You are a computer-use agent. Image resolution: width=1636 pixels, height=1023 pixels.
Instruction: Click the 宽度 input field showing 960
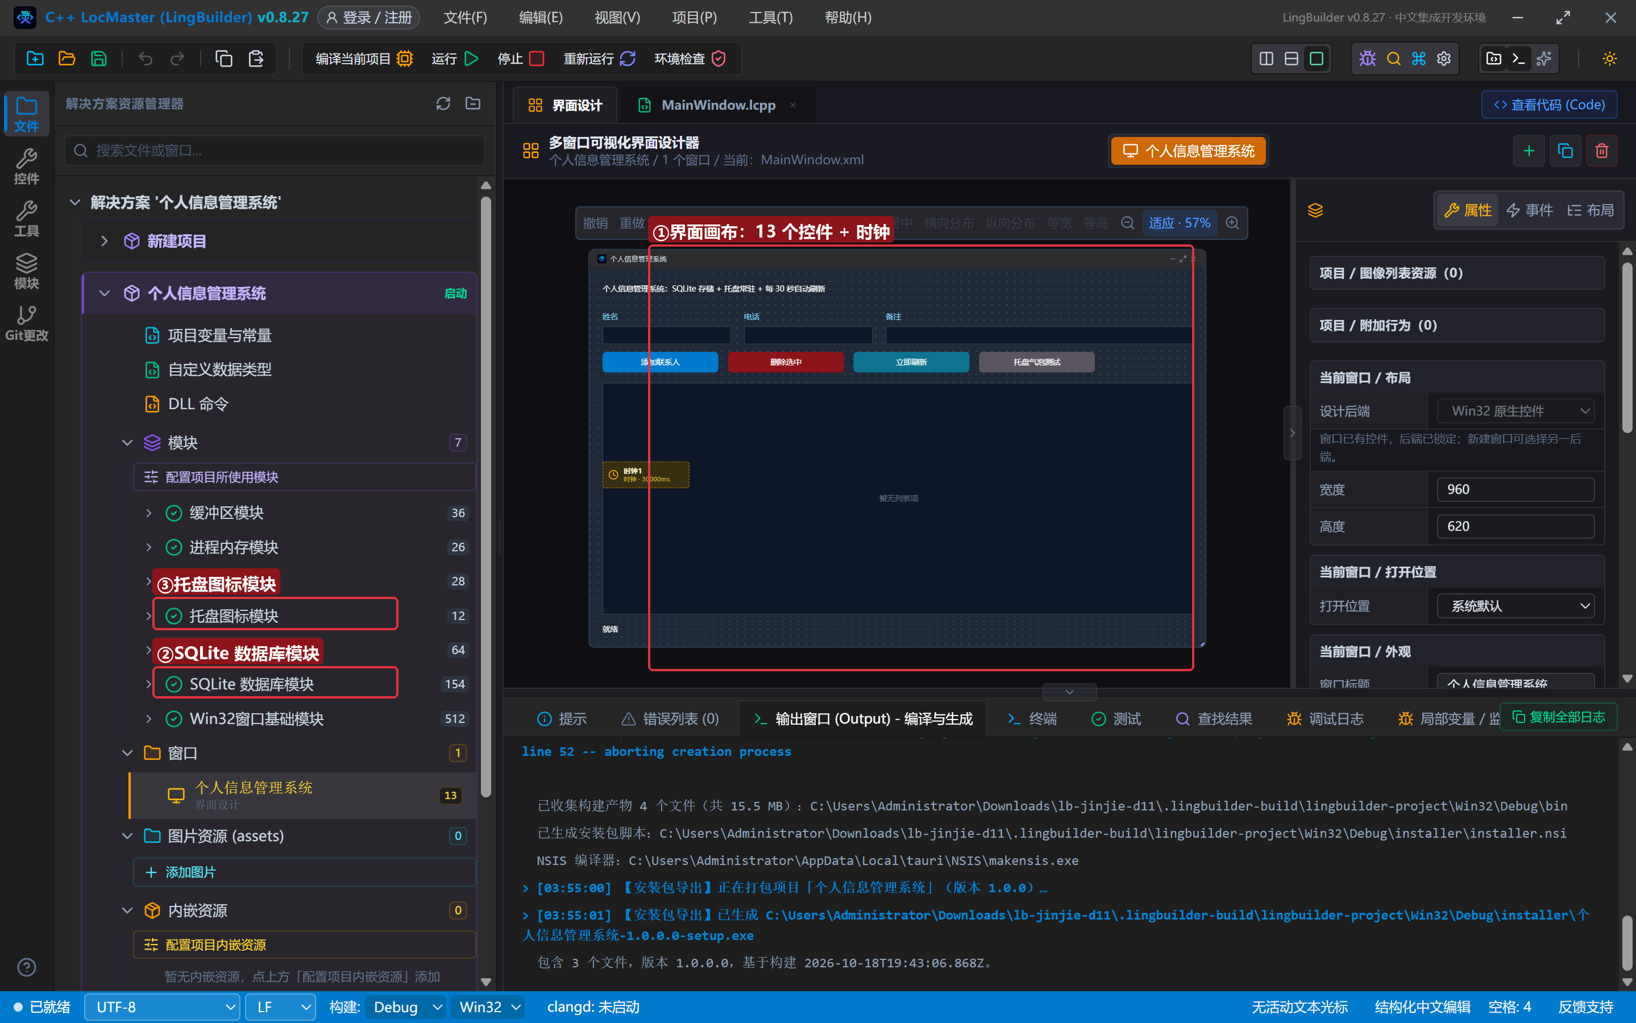pos(1515,489)
